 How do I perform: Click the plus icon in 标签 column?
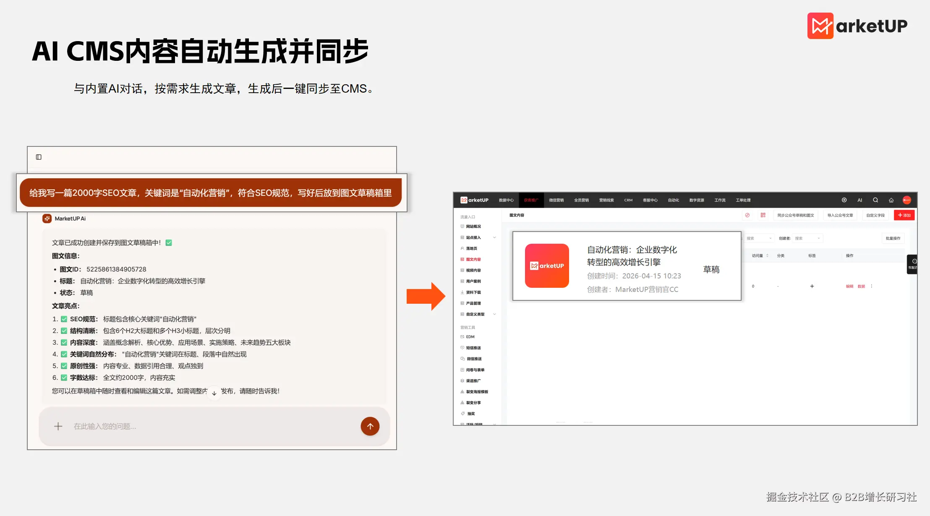(x=812, y=286)
